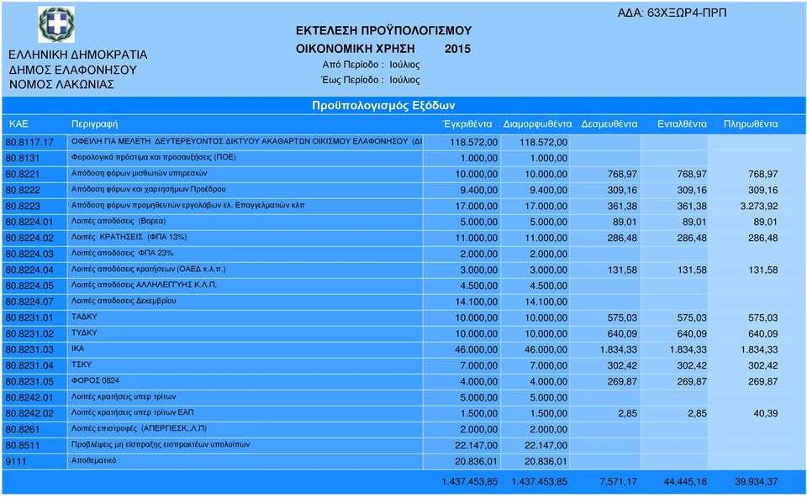Click Λοιπές επιστροφές (ΑΠΕΡΓΙΕΣΚ.Λ.Π) description
This screenshot has height=498, width=807.
click(139, 428)
